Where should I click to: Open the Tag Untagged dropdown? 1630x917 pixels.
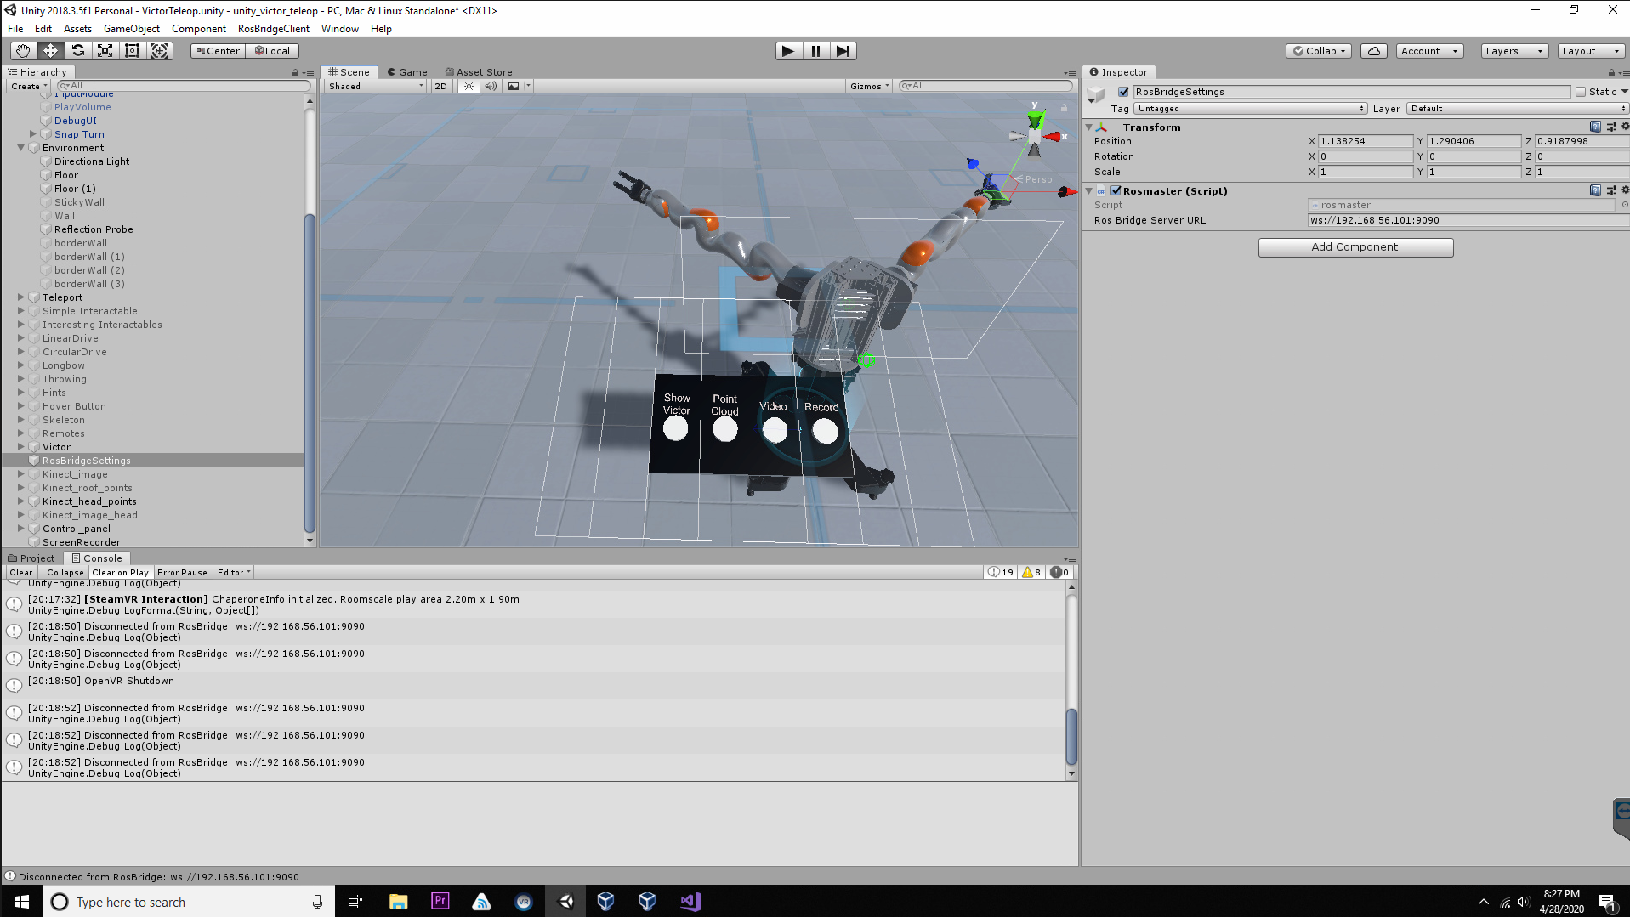coord(1251,109)
